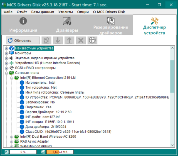
Task: Expand the Мониторы tree node
Action: click(6, 53)
